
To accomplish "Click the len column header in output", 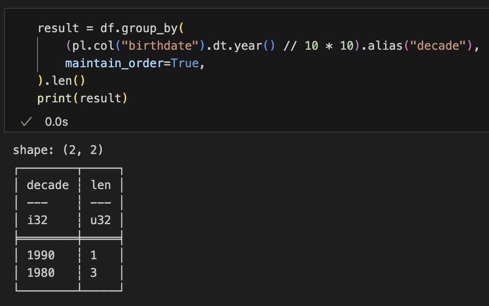I will [101, 185].
